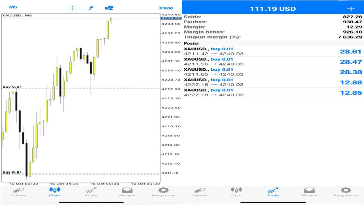Tap the 111.19 USD profit header

[x=273, y=9]
